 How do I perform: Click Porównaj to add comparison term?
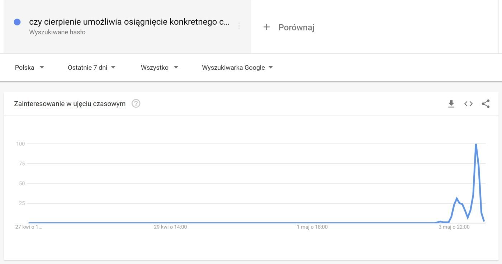[x=296, y=27]
